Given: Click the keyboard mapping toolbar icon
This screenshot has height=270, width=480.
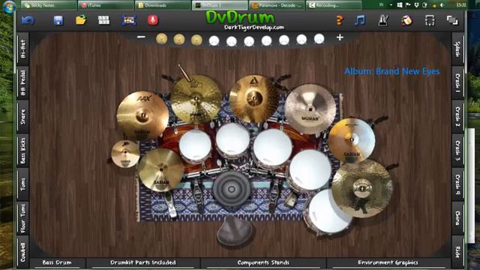Looking at the screenshot, I should click(128, 20).
